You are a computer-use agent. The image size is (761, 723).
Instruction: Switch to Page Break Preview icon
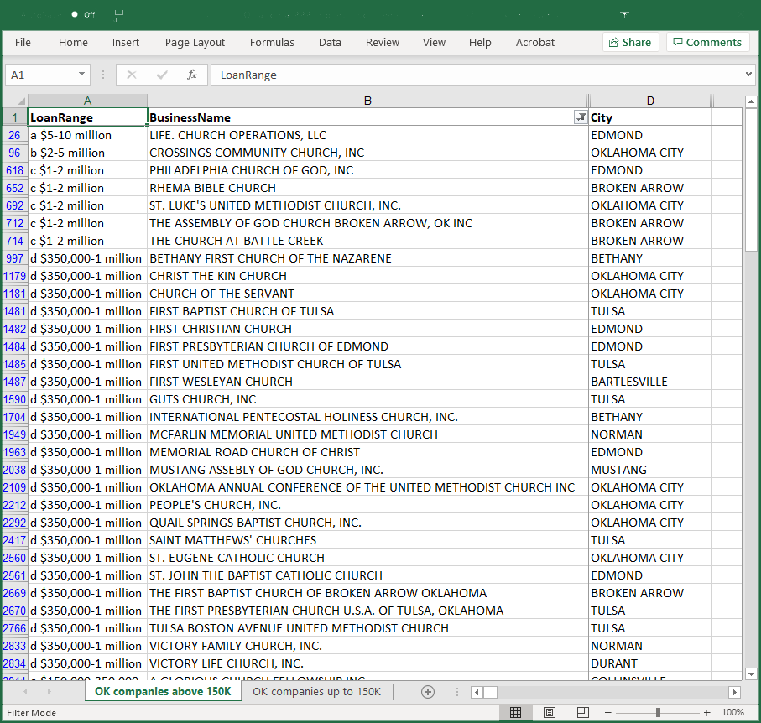point(583,712)
